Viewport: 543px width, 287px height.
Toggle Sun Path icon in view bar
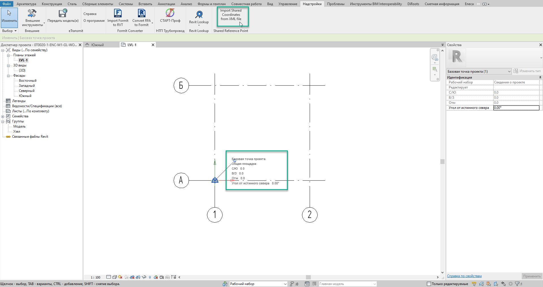(x=120, y=277)
